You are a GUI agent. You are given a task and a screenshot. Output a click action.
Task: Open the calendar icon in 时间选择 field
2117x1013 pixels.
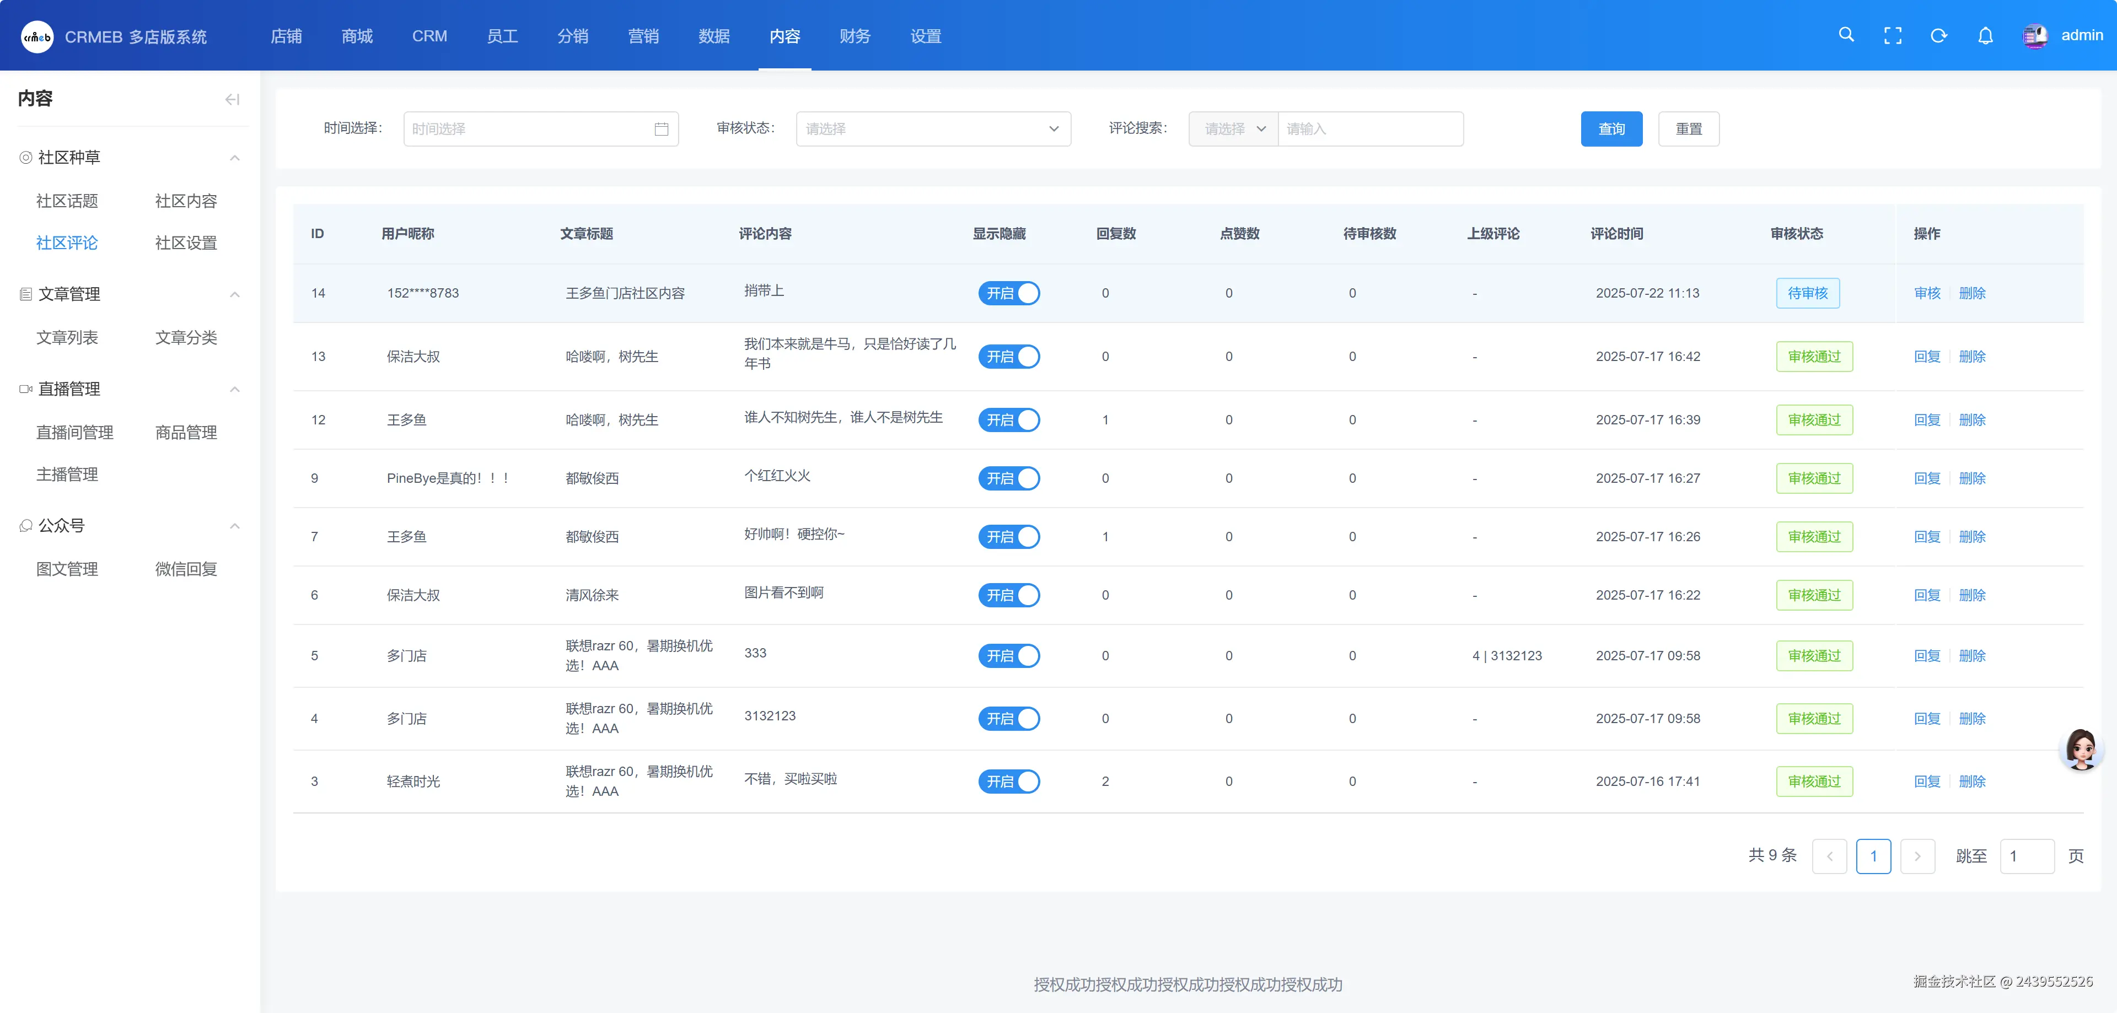(x=661, y=129)
